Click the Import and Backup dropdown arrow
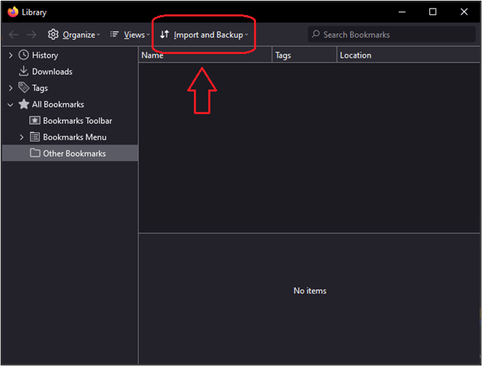This screenshot has height=366, width=482. pyautogui.click(x=246, y=35)
